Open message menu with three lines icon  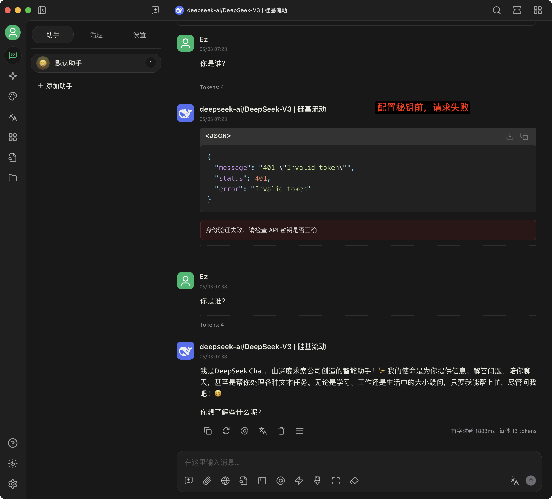tap(300, 431)
